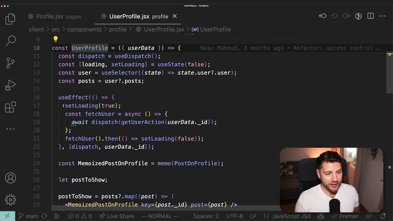This screenshot has height=221, width=393.
Task: Expand the UserProfile symbol breadcrumb
Action: 216,29
